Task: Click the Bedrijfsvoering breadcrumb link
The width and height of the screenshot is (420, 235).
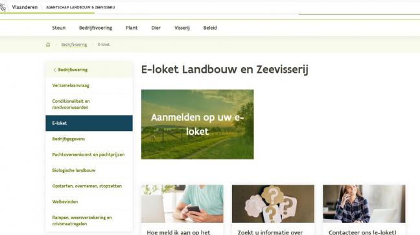Action: coord(74,45)
